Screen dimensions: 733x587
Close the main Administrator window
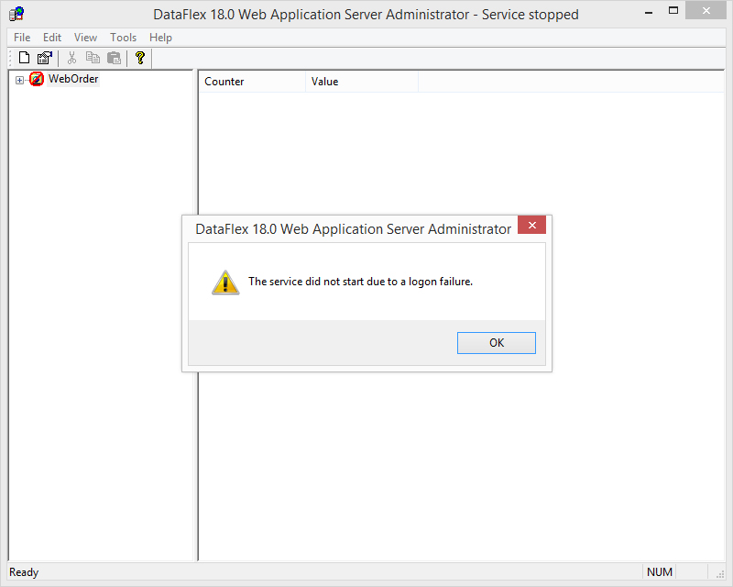(x=706, y=11)
